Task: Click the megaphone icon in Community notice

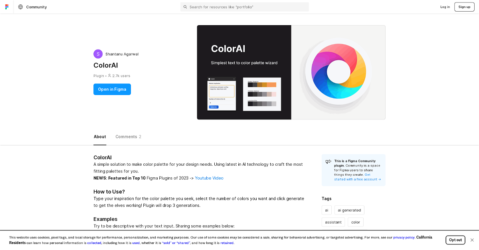Action: point(328,162)
